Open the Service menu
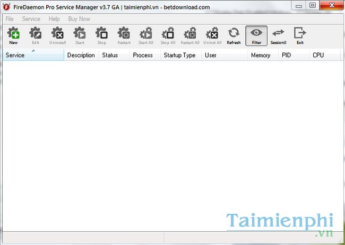 pyautogui.click(x=31, y=19)
